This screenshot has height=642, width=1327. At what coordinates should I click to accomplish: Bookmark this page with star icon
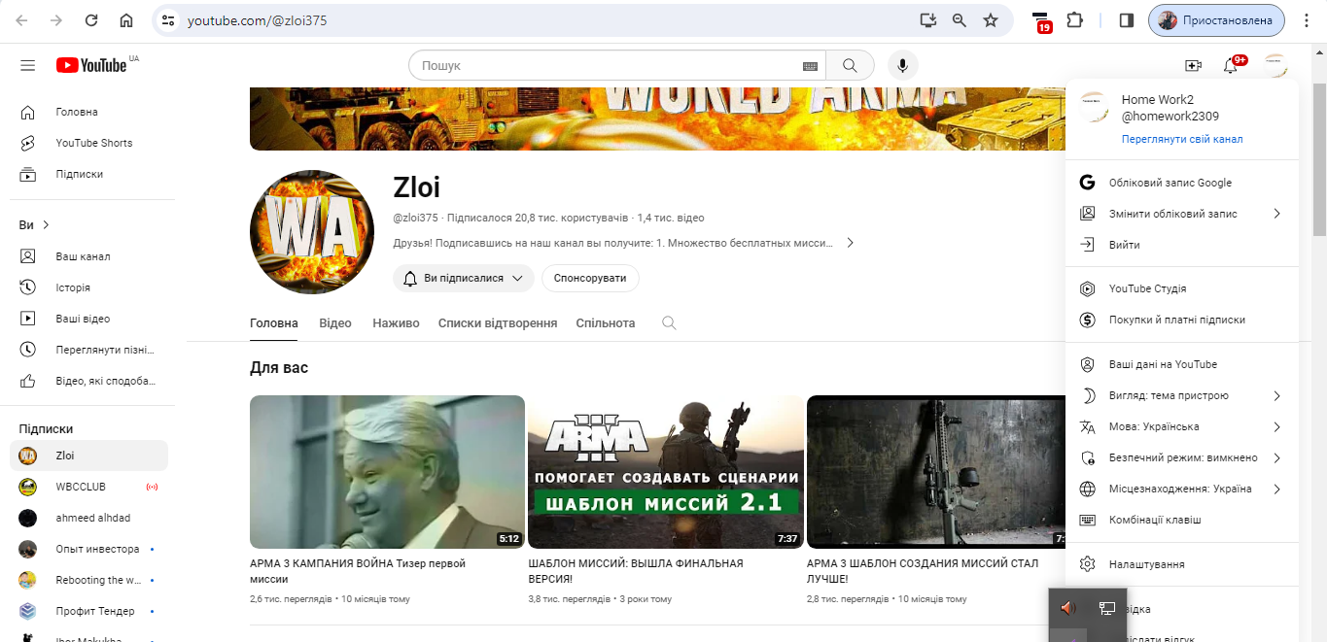click(x=991, y=19)
